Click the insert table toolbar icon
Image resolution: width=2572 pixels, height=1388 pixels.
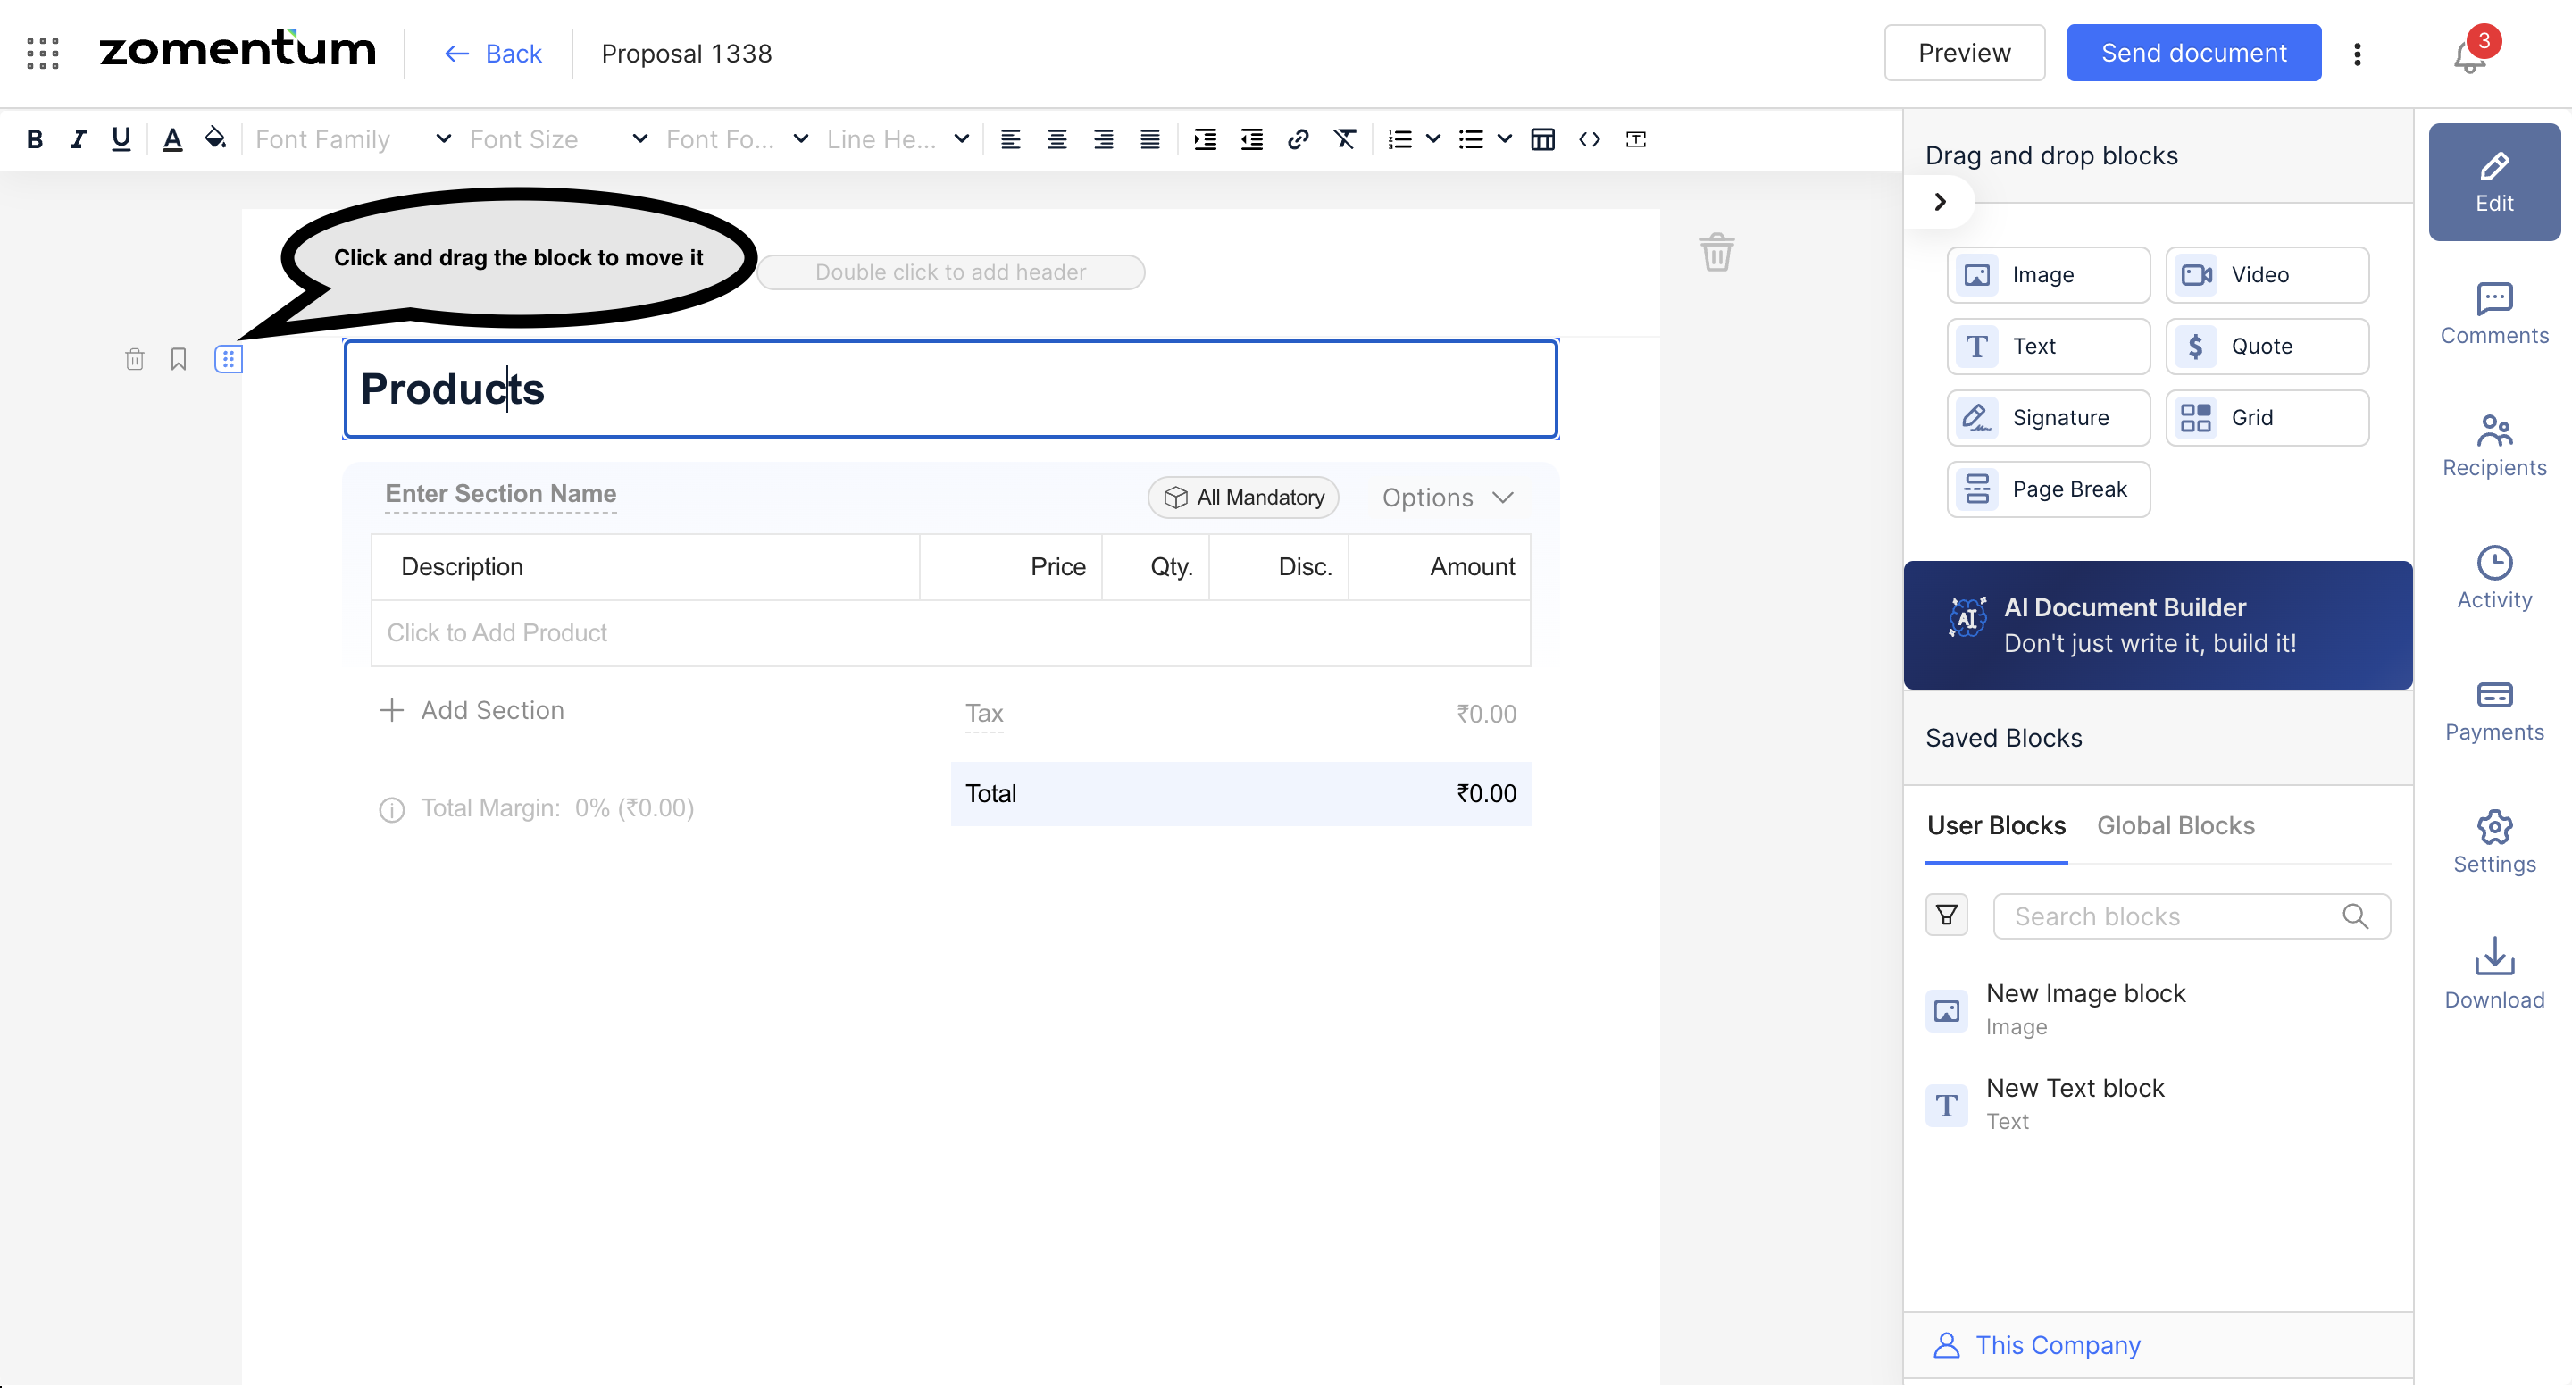(x=1542, y=140)
